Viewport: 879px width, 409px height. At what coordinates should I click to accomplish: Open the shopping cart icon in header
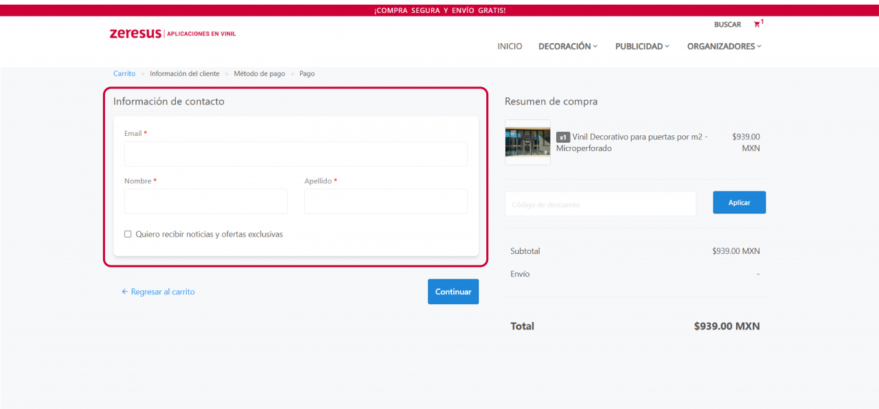757,25
